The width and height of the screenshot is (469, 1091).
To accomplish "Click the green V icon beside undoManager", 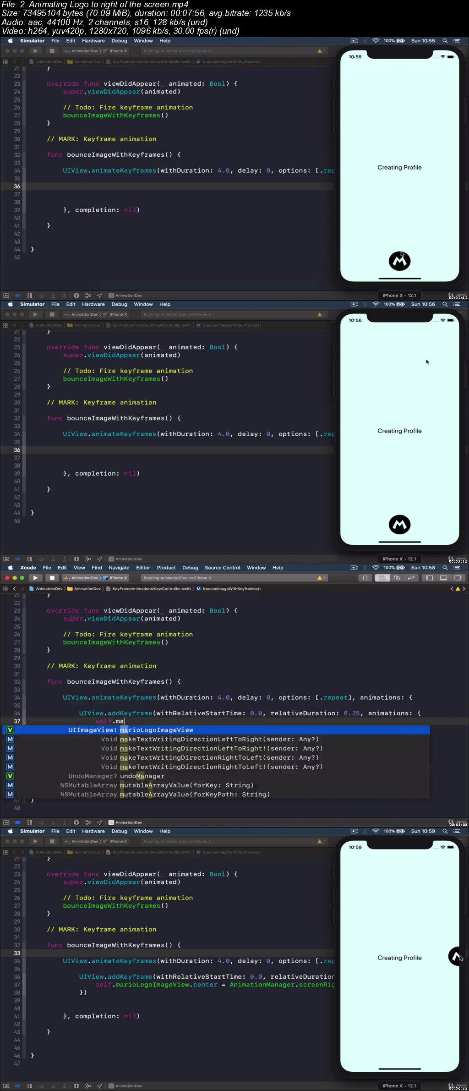I will click(x=10, y=776).
